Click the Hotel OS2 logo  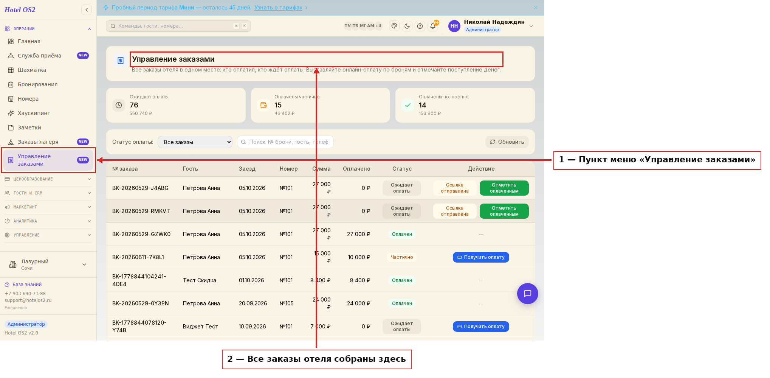[20, 10]
